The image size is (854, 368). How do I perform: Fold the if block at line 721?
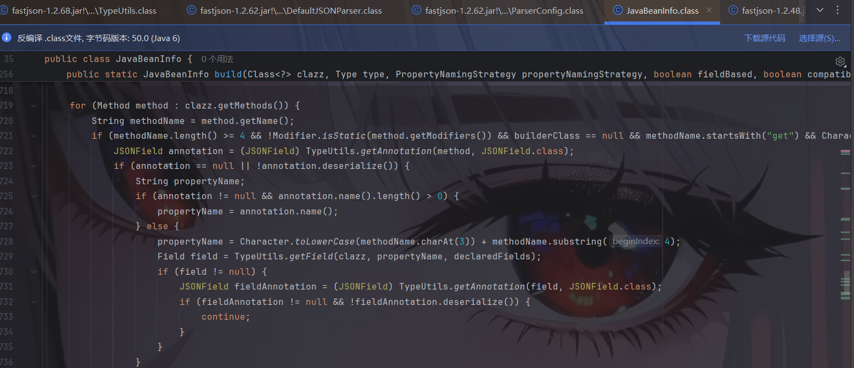34,135
